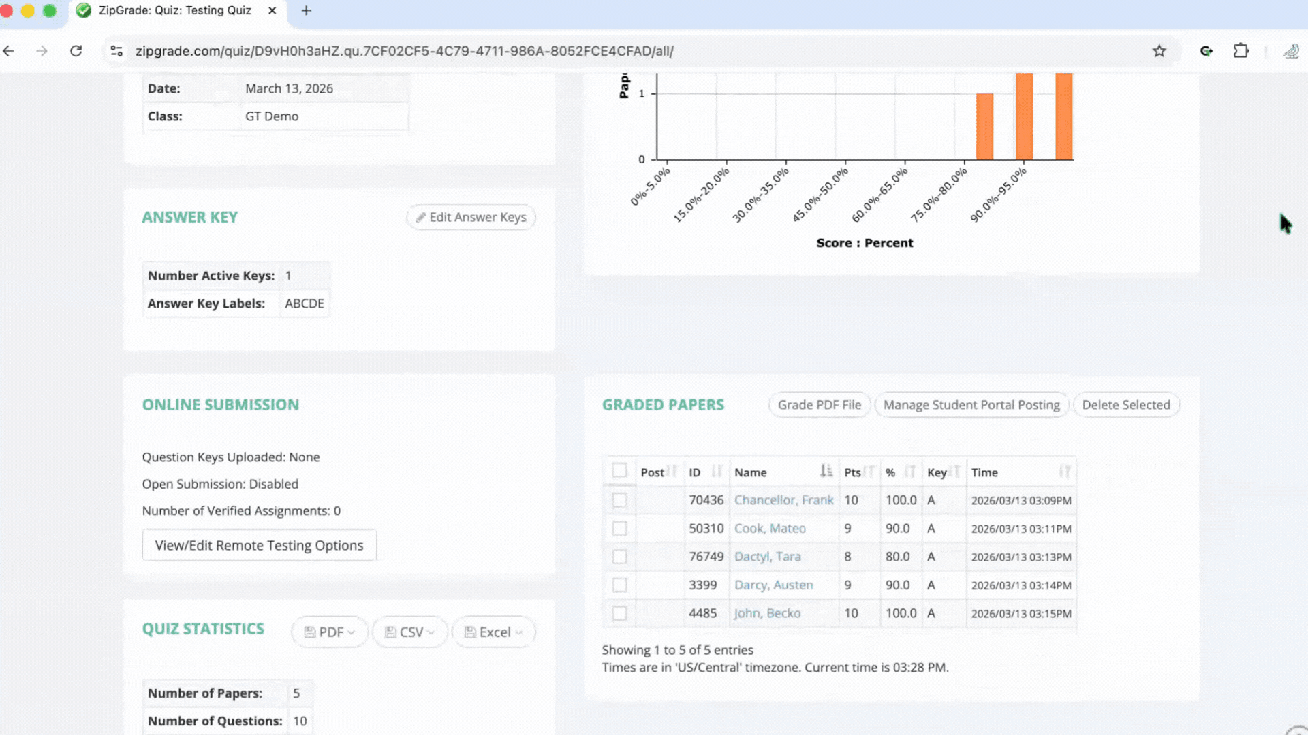The width and height of the screenshot is (1308, 735).
Task: Click Edit Answer Keys button
Action: (x=471, y=217)
